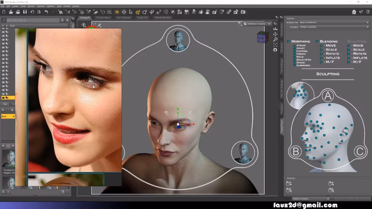Click the bottom-left Controls icon
The width and height of the screenshot is (372, 209).
tap(289, 190)
